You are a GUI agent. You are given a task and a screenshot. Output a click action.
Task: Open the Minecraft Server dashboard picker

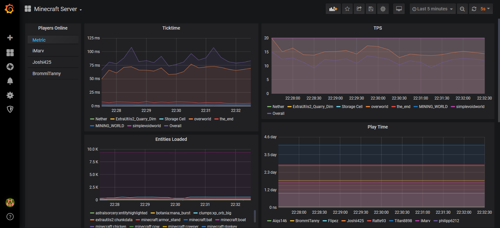tap(58, 9)
